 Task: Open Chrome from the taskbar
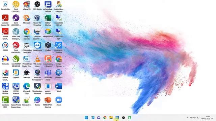click(x=105, y=118)
